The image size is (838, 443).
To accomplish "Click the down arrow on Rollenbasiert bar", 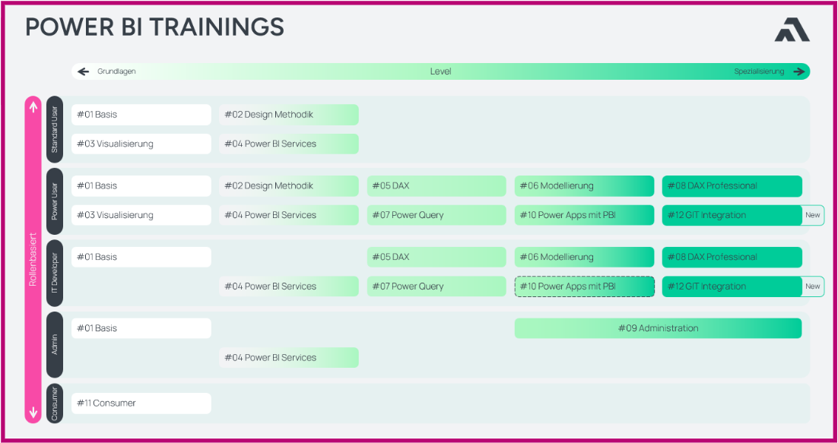I will (x=33, y=413).
